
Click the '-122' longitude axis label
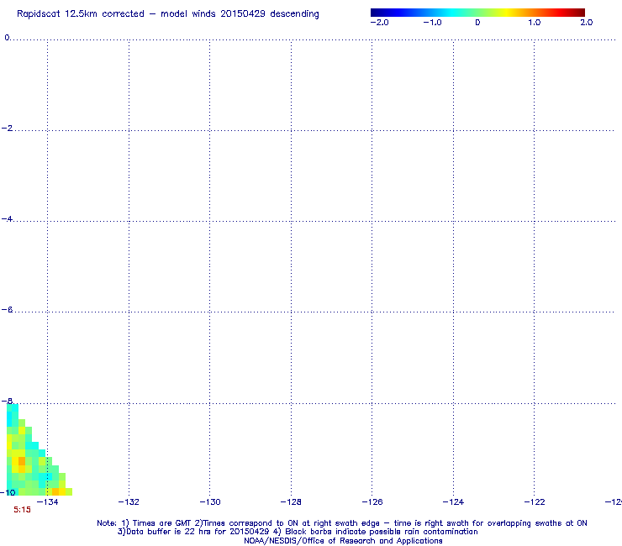click(535, 502)
